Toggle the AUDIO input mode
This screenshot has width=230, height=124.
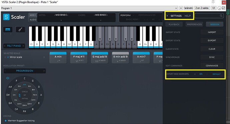pyautogui.click(x=33, y=20)
